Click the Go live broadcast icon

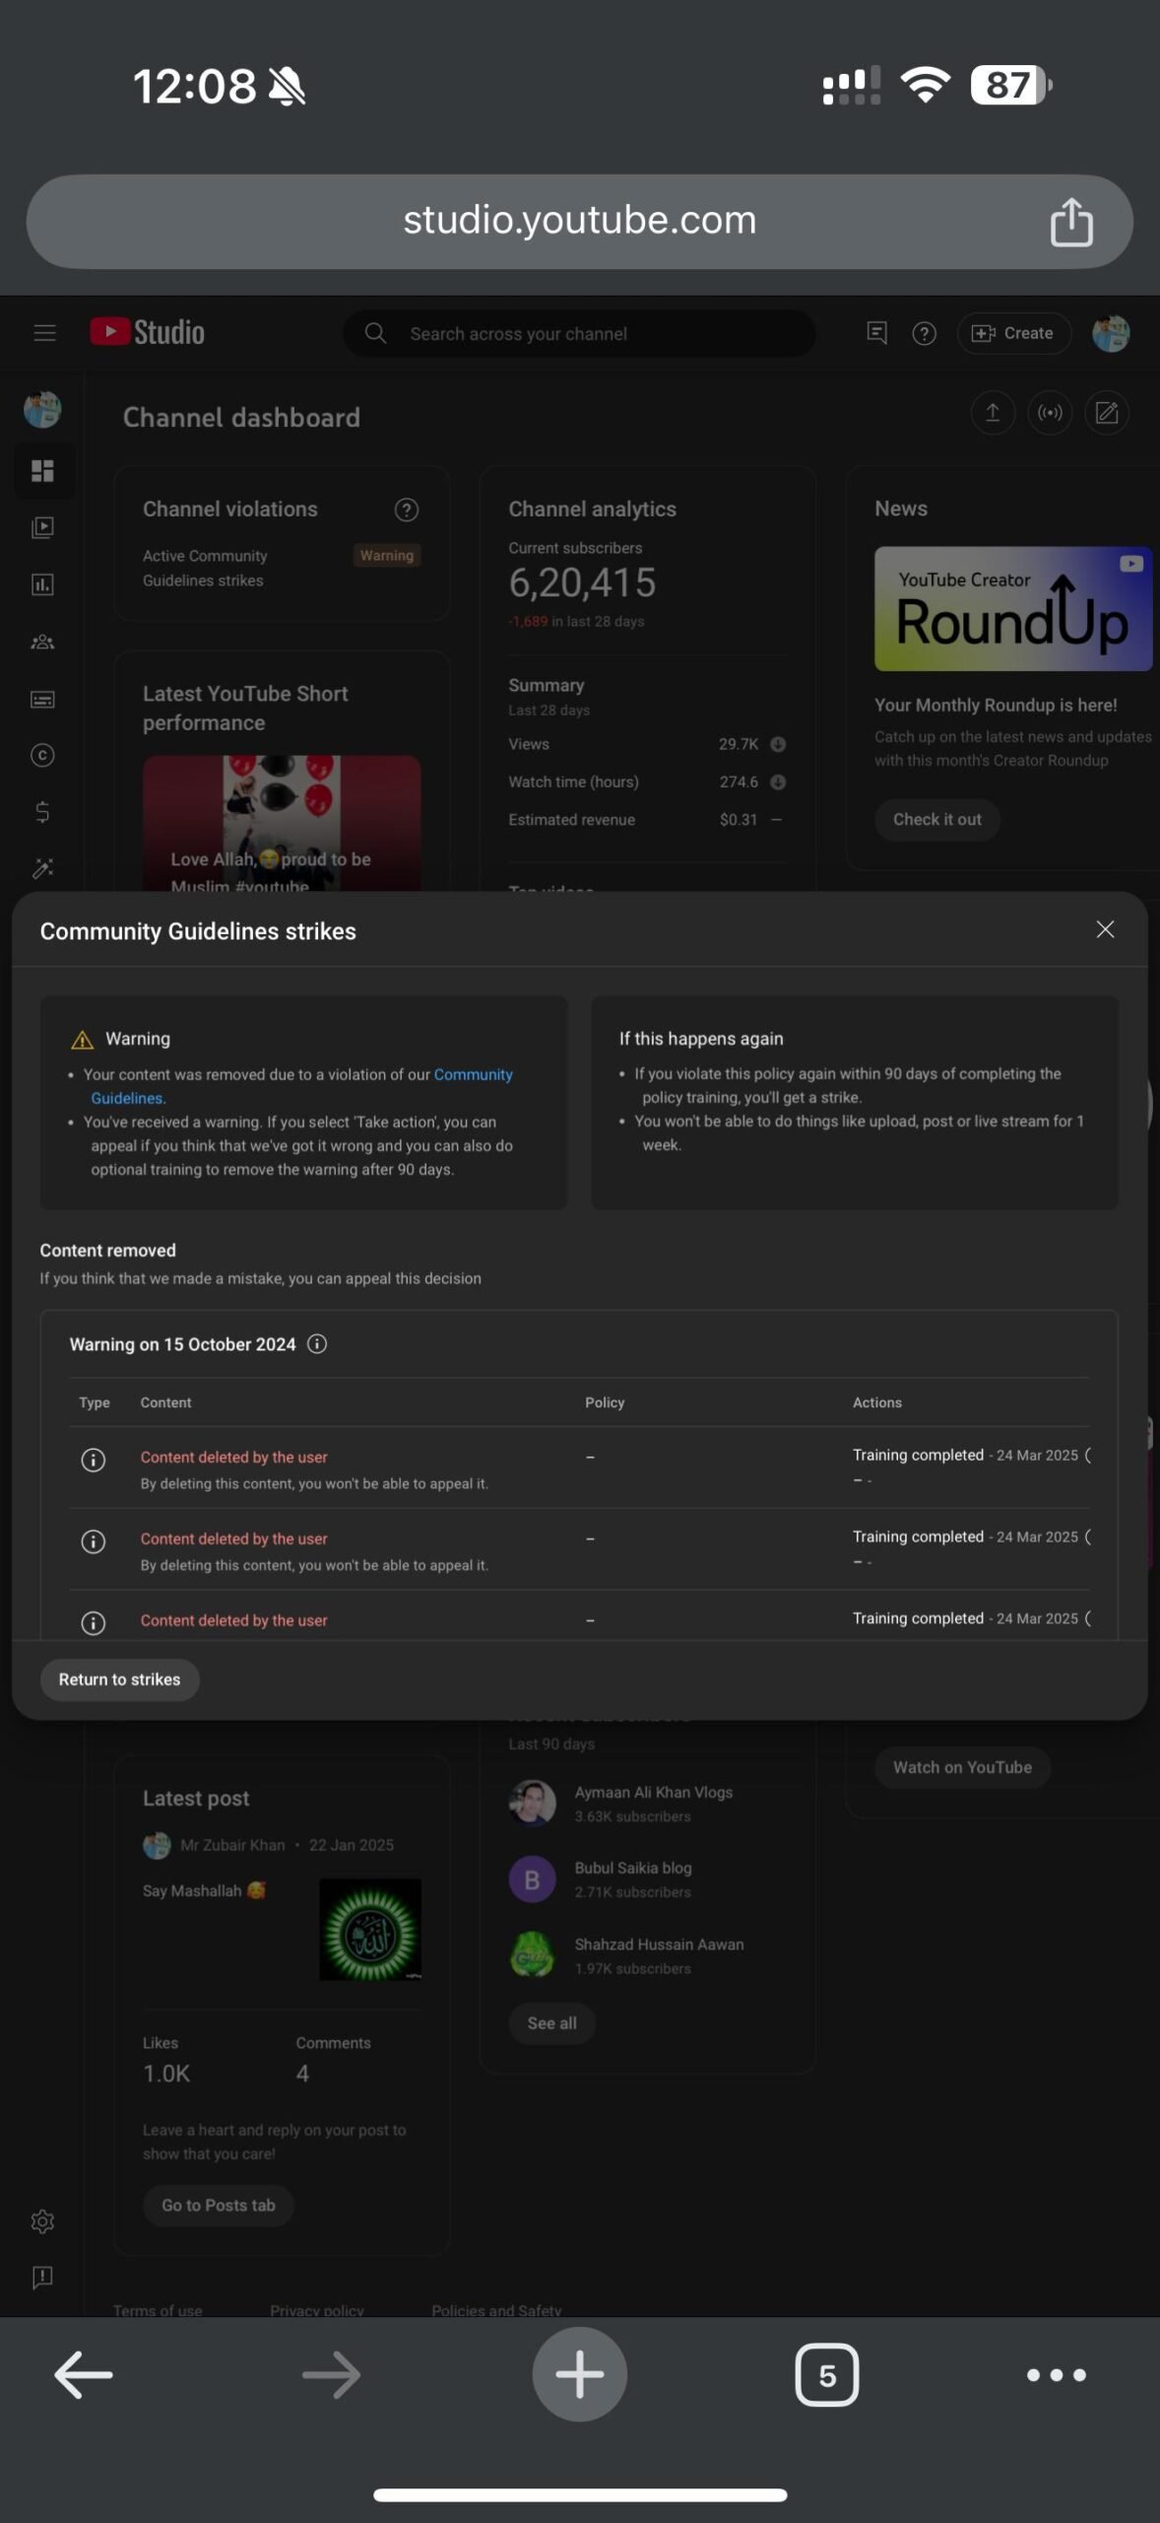click(1050, 413)
